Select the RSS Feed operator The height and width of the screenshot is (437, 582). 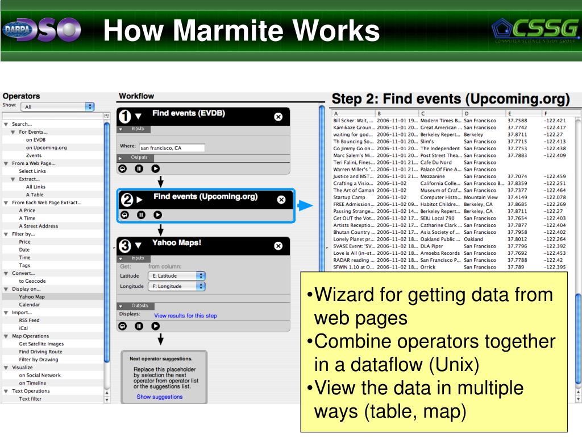(x=29, y=320)
